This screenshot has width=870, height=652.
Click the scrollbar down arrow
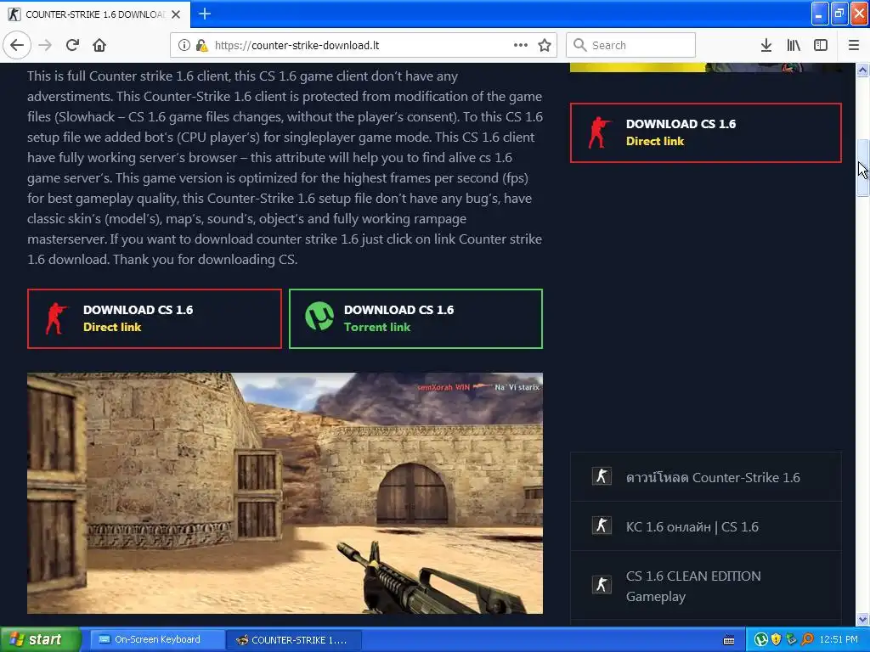(862, 619)
